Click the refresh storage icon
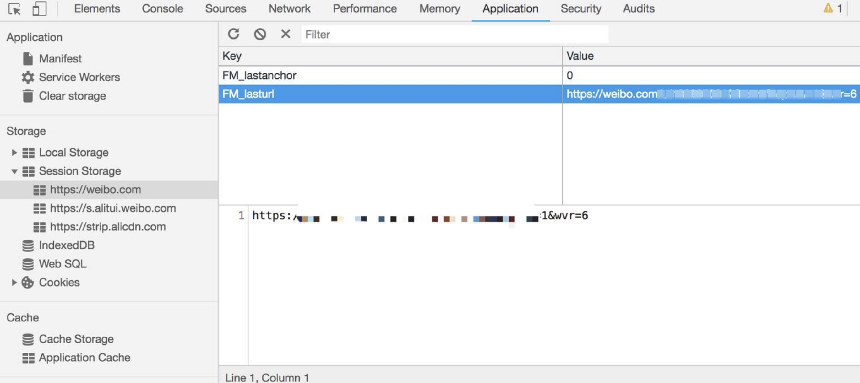Image resolution: width=860 pixels, height=383 pixels. (234, 34)
